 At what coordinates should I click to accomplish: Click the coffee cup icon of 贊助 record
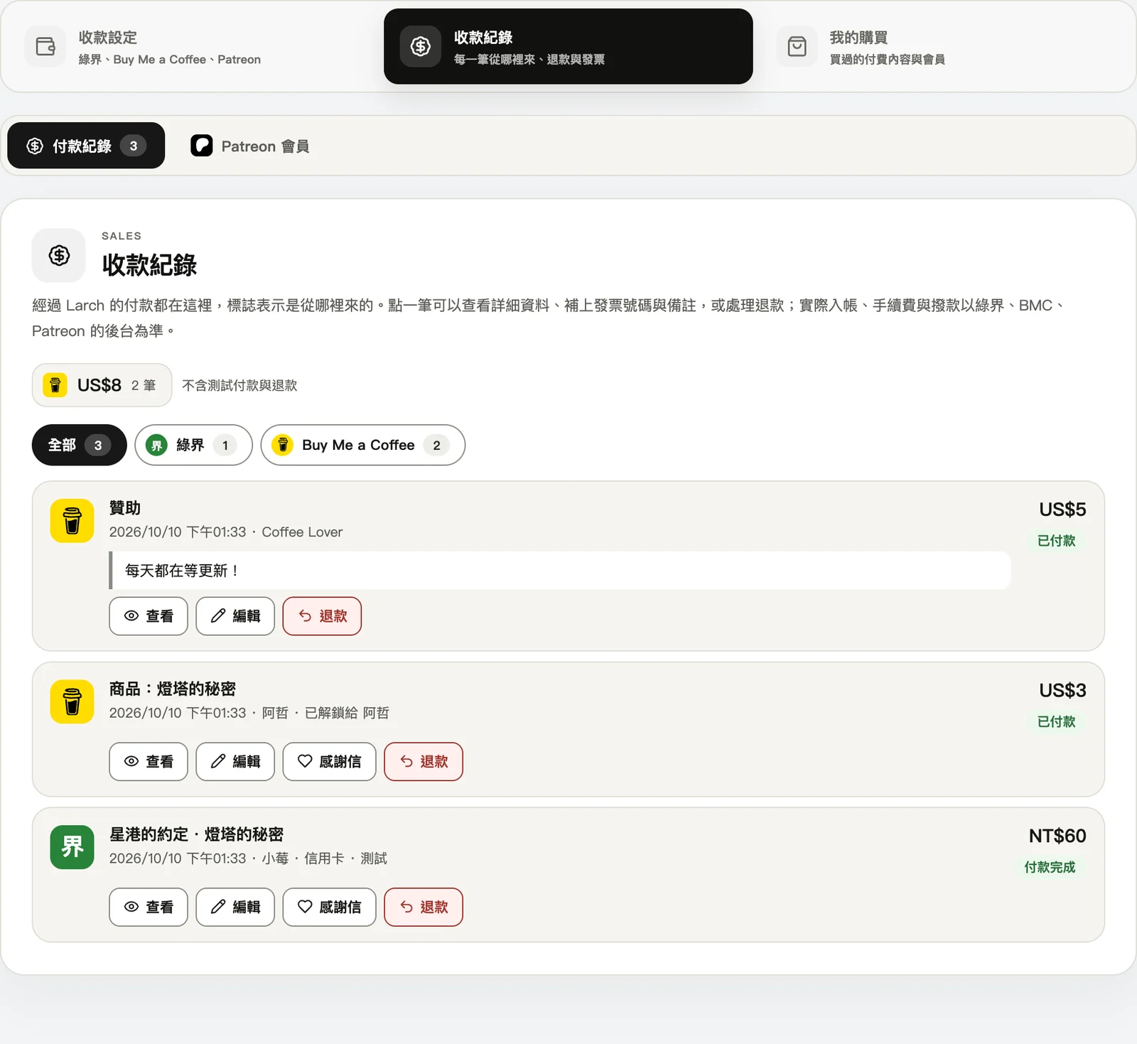[72, 521]
